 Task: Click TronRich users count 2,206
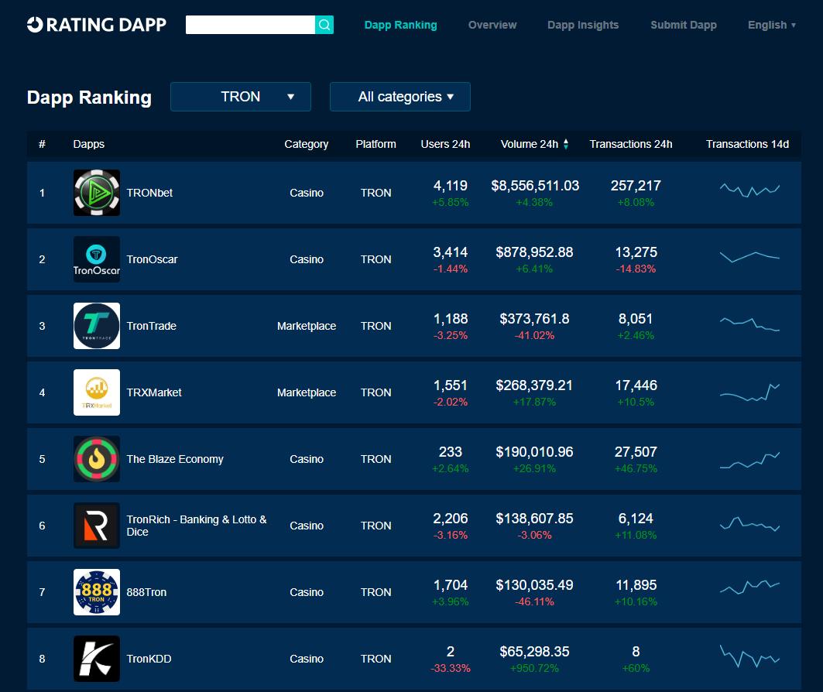tap(451, 519)
